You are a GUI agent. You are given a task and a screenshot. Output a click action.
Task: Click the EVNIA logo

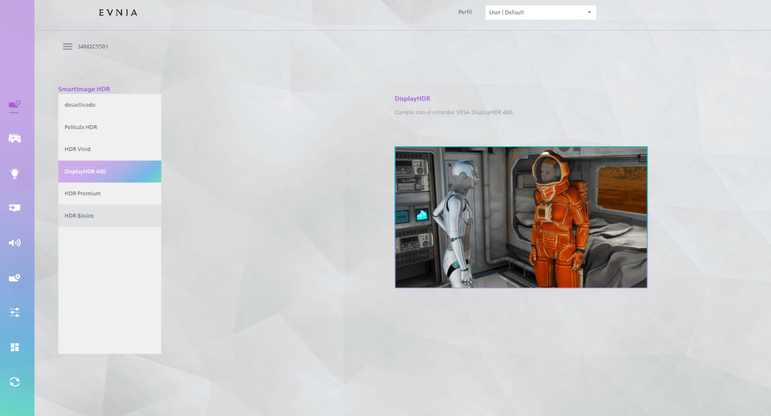[x=118, y=12]
